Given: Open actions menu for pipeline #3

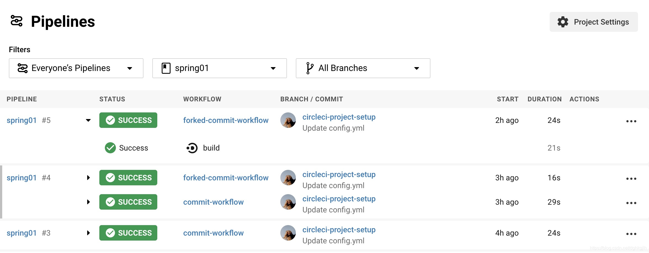Looking at the screenshot, I should point(631,234).
